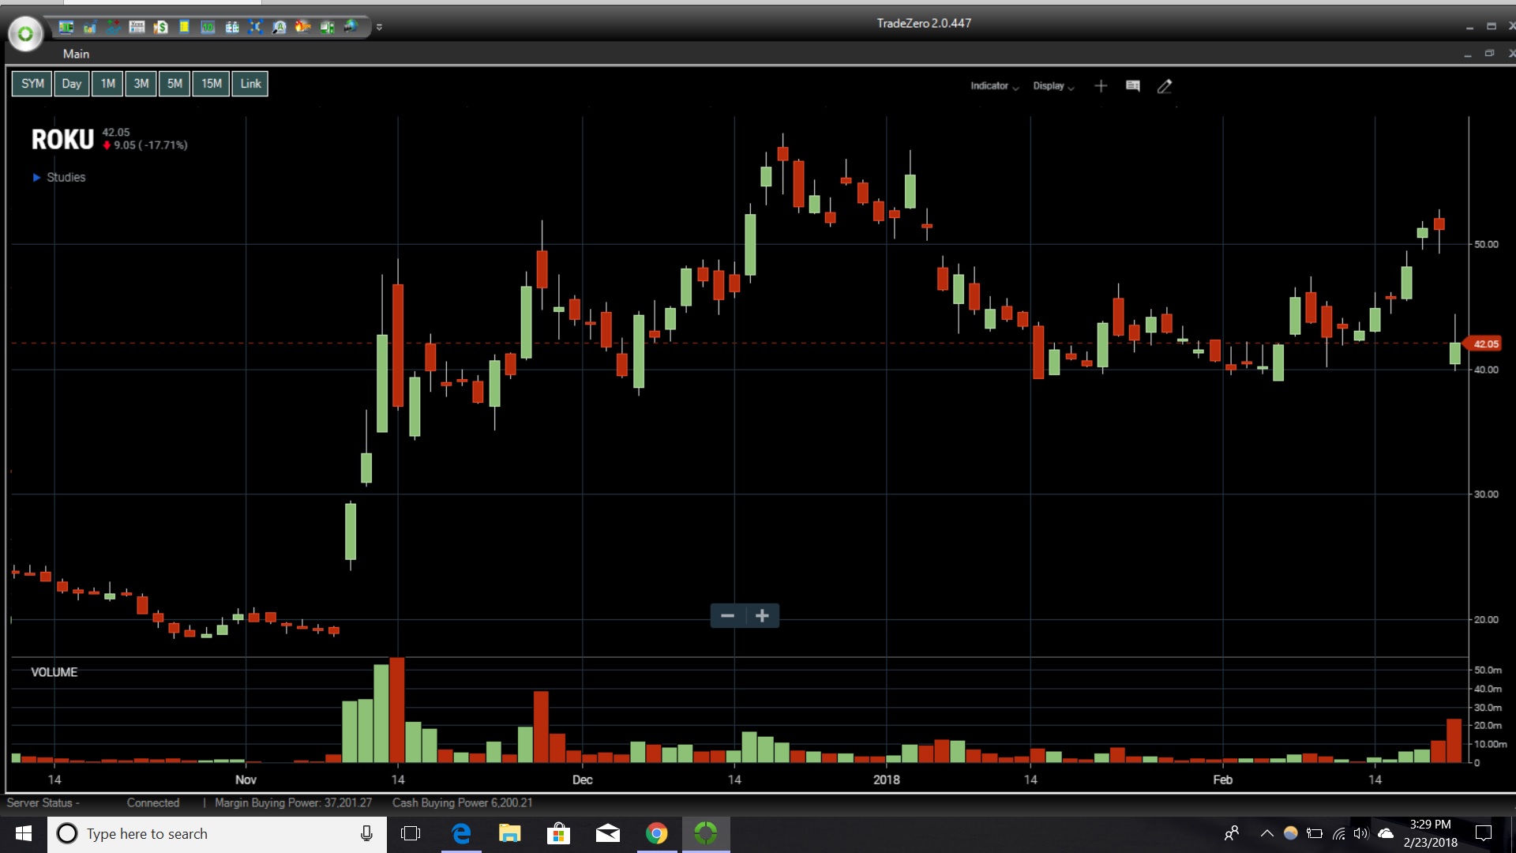Expand the quick access toolbar customize arrow
Screen dimensions: 1516x853
pyautogui.click(x=379, y=27)
